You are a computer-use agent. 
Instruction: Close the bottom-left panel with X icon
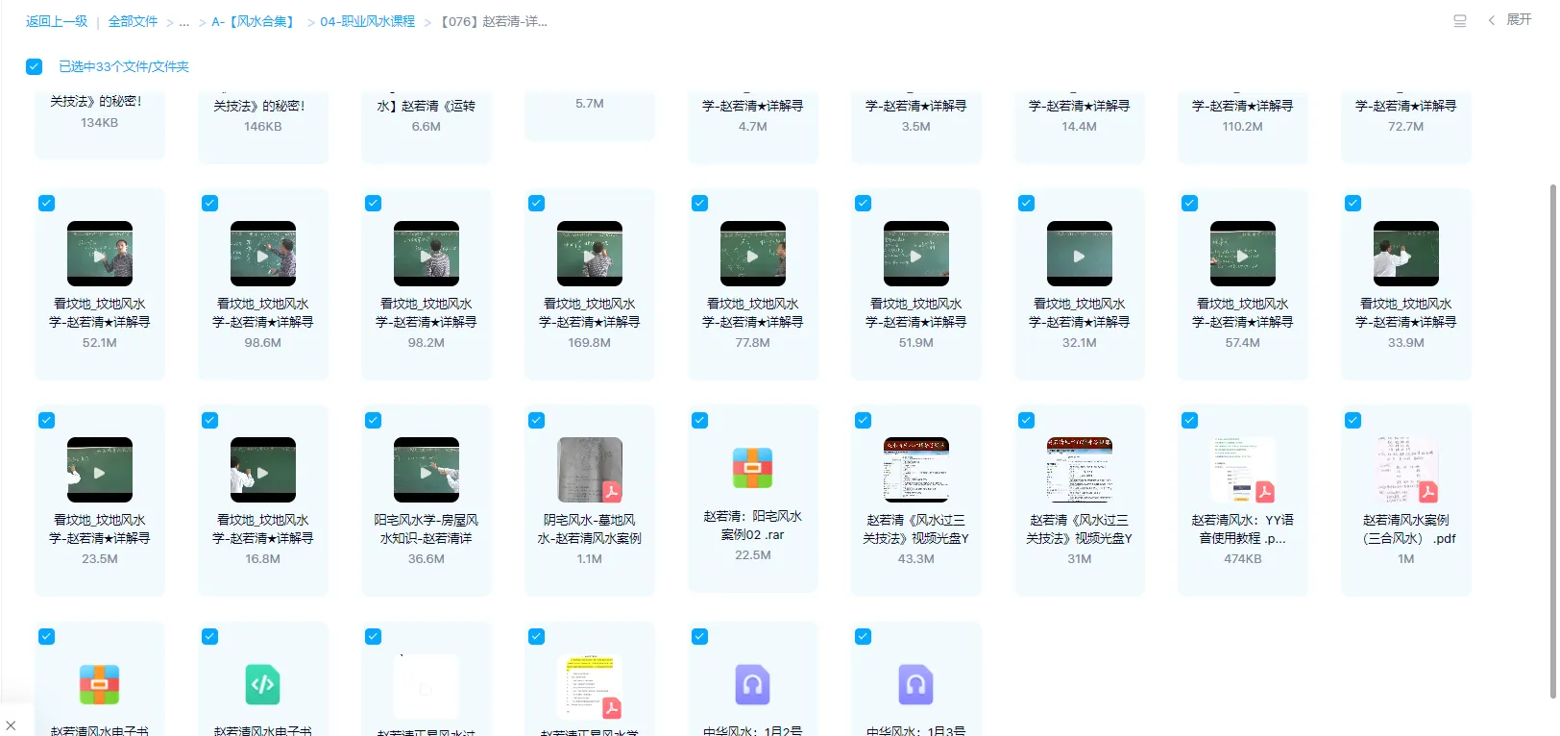pyautogui.click(x=11, y=725)
